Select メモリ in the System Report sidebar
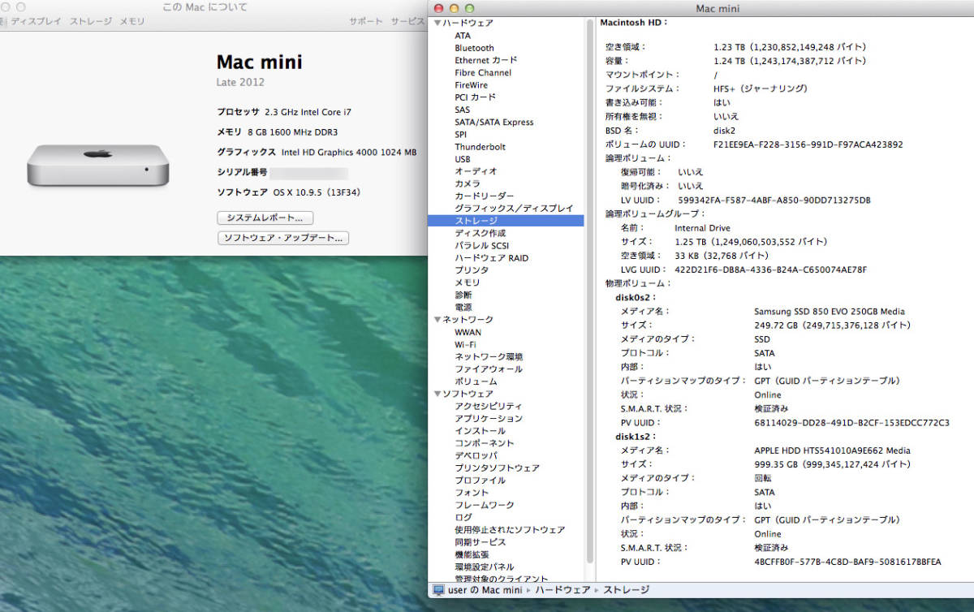The image size is (974, 612). click(468, 282)
